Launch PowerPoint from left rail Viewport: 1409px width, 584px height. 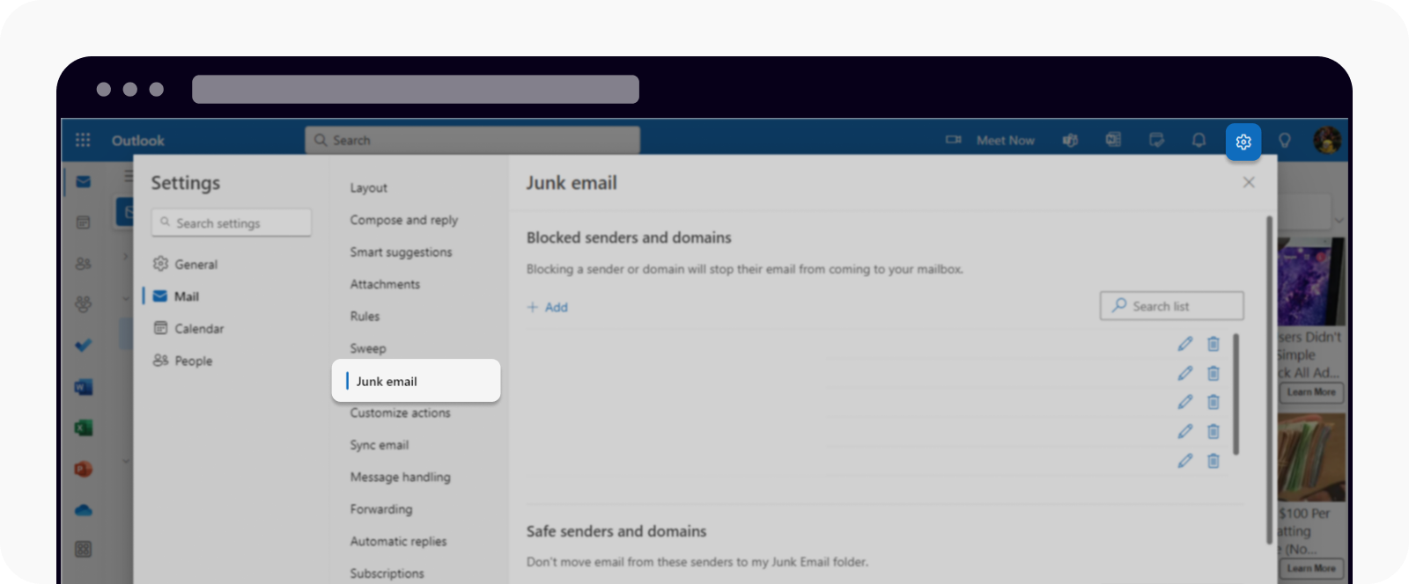coord(83,469)
